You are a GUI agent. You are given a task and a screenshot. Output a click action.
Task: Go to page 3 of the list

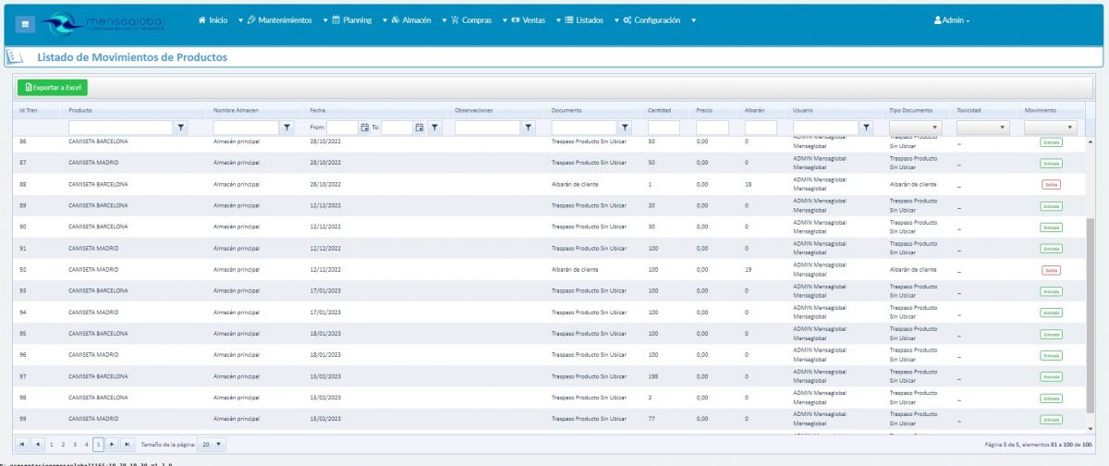tap(75, 445)
